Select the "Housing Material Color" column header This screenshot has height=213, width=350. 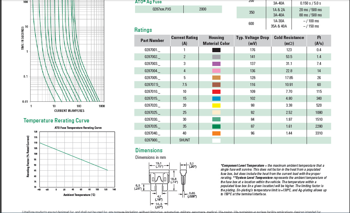tap(216, 41)
